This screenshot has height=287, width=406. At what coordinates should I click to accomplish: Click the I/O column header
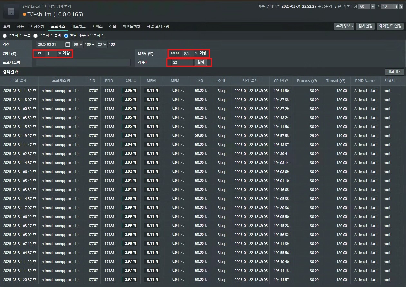point(200,81)
